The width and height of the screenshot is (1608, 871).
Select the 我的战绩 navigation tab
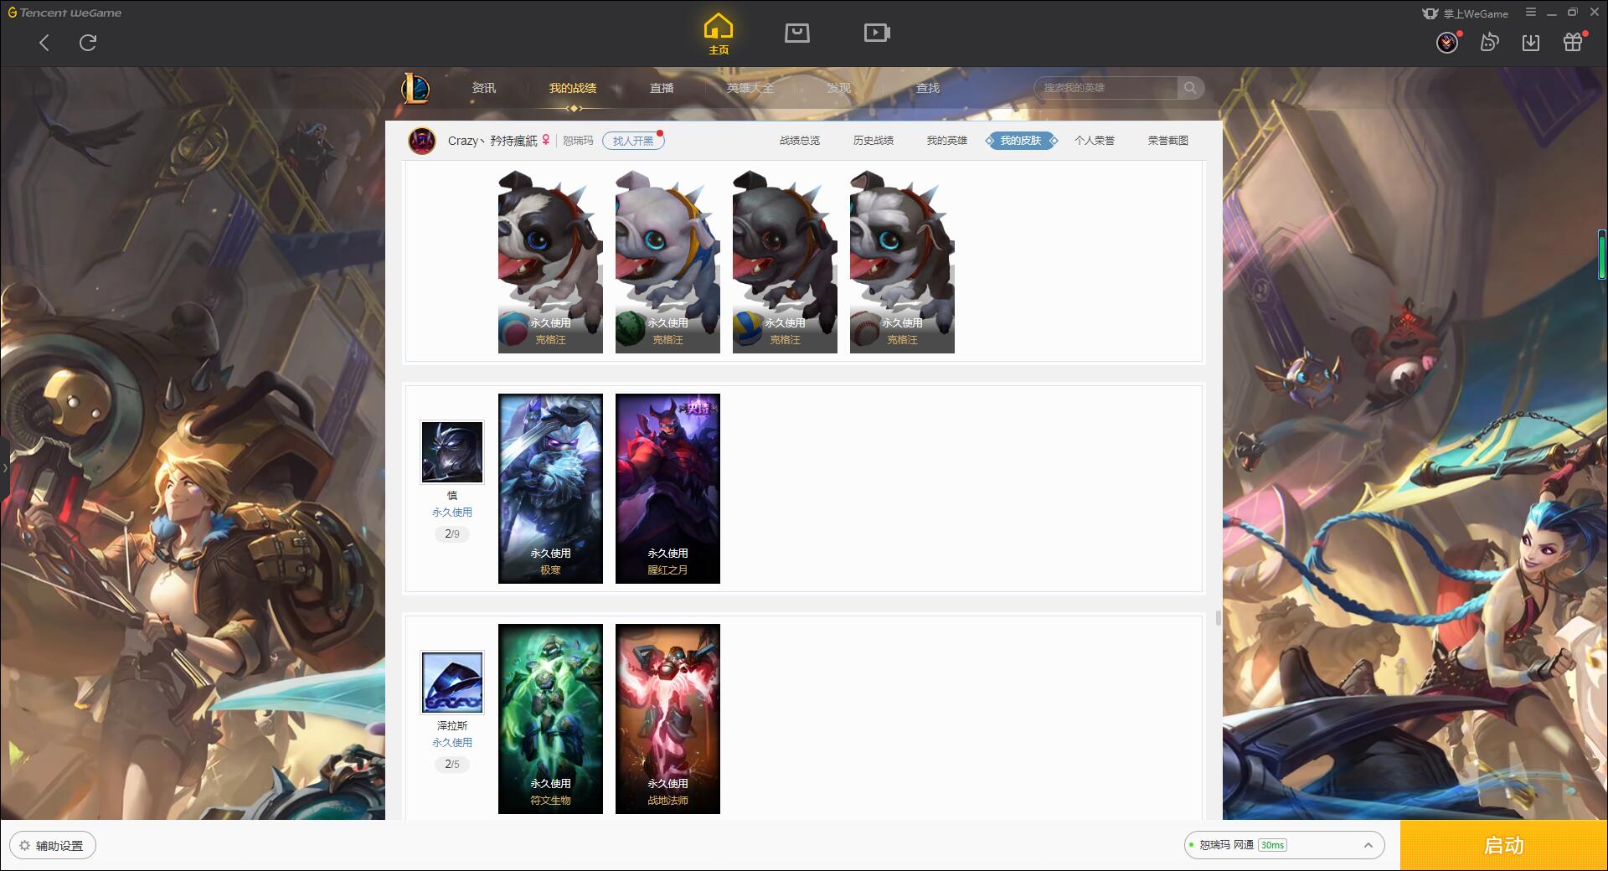tap(573, 88)
